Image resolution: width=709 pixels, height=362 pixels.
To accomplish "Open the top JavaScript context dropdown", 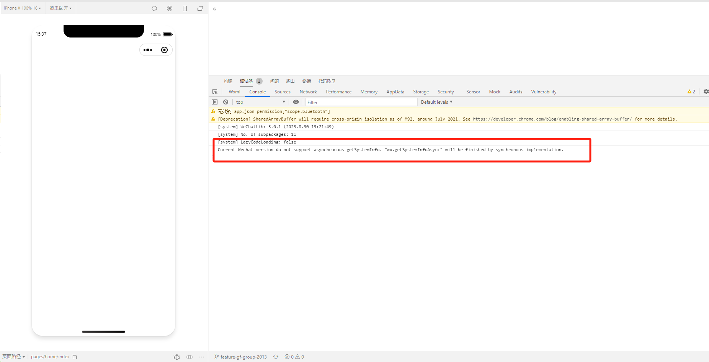I will coord(261,102).
